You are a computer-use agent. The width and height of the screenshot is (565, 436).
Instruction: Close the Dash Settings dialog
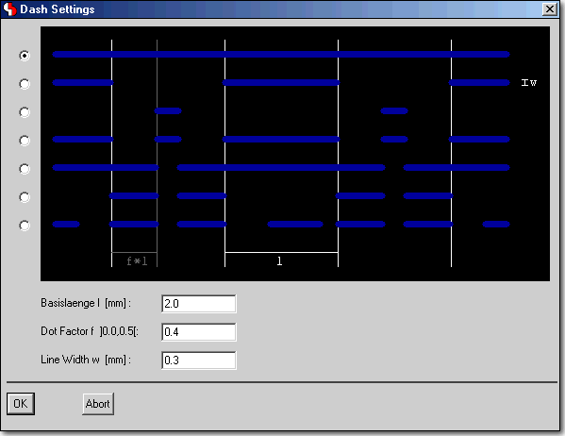[550, 9]
